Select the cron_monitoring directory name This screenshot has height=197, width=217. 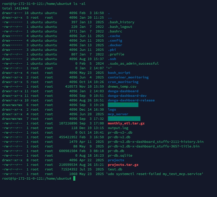coord(123,82)
